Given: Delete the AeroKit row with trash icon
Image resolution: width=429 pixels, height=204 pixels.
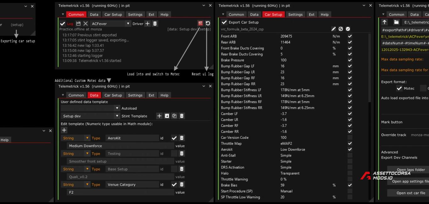Looking at the screenshot, I should pyautogui.click(x=182, y=138).
